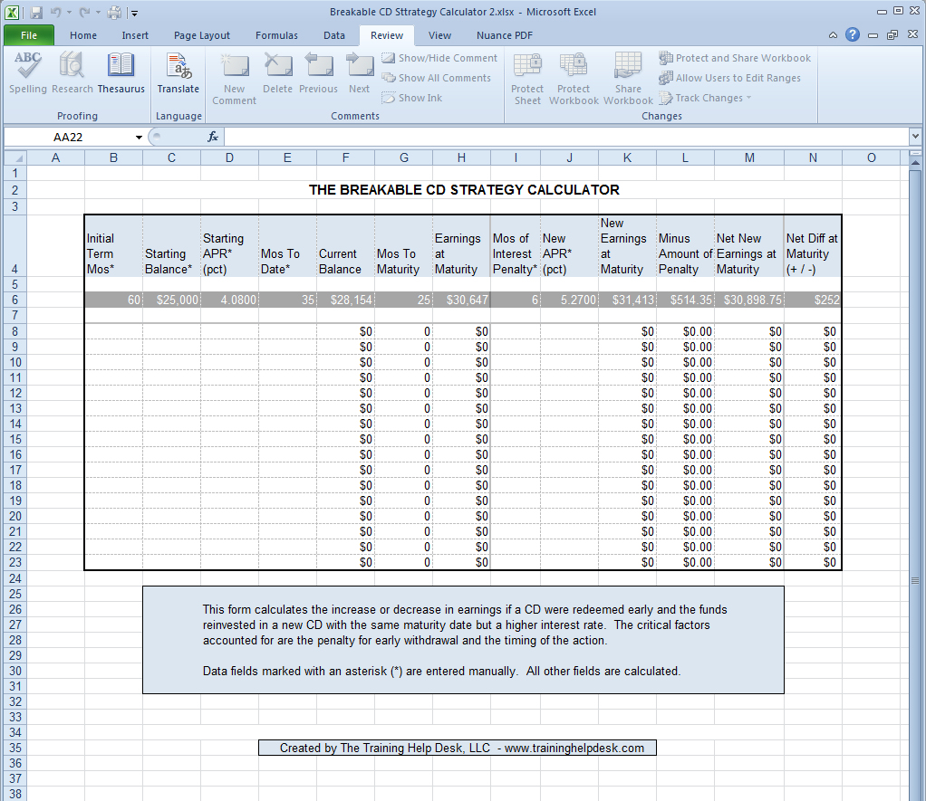
Task: Switch to the Data tab
Action: [334, 35]
